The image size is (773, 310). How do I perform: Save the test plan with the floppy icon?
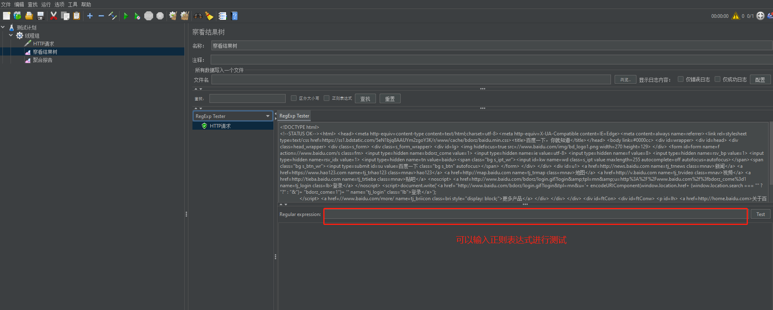coord(41,16)
